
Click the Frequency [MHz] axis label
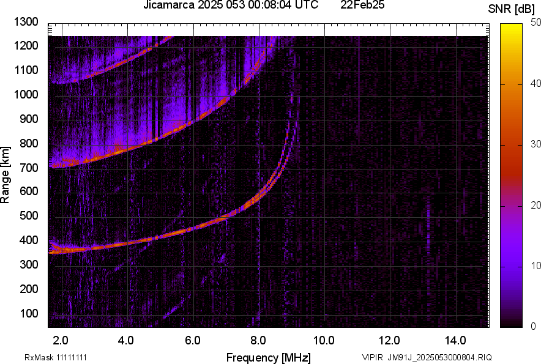tap(268, 357)
